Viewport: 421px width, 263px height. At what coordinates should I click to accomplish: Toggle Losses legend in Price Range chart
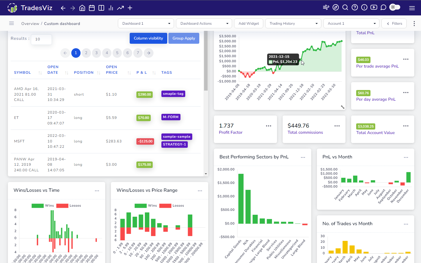click(171, 206)
